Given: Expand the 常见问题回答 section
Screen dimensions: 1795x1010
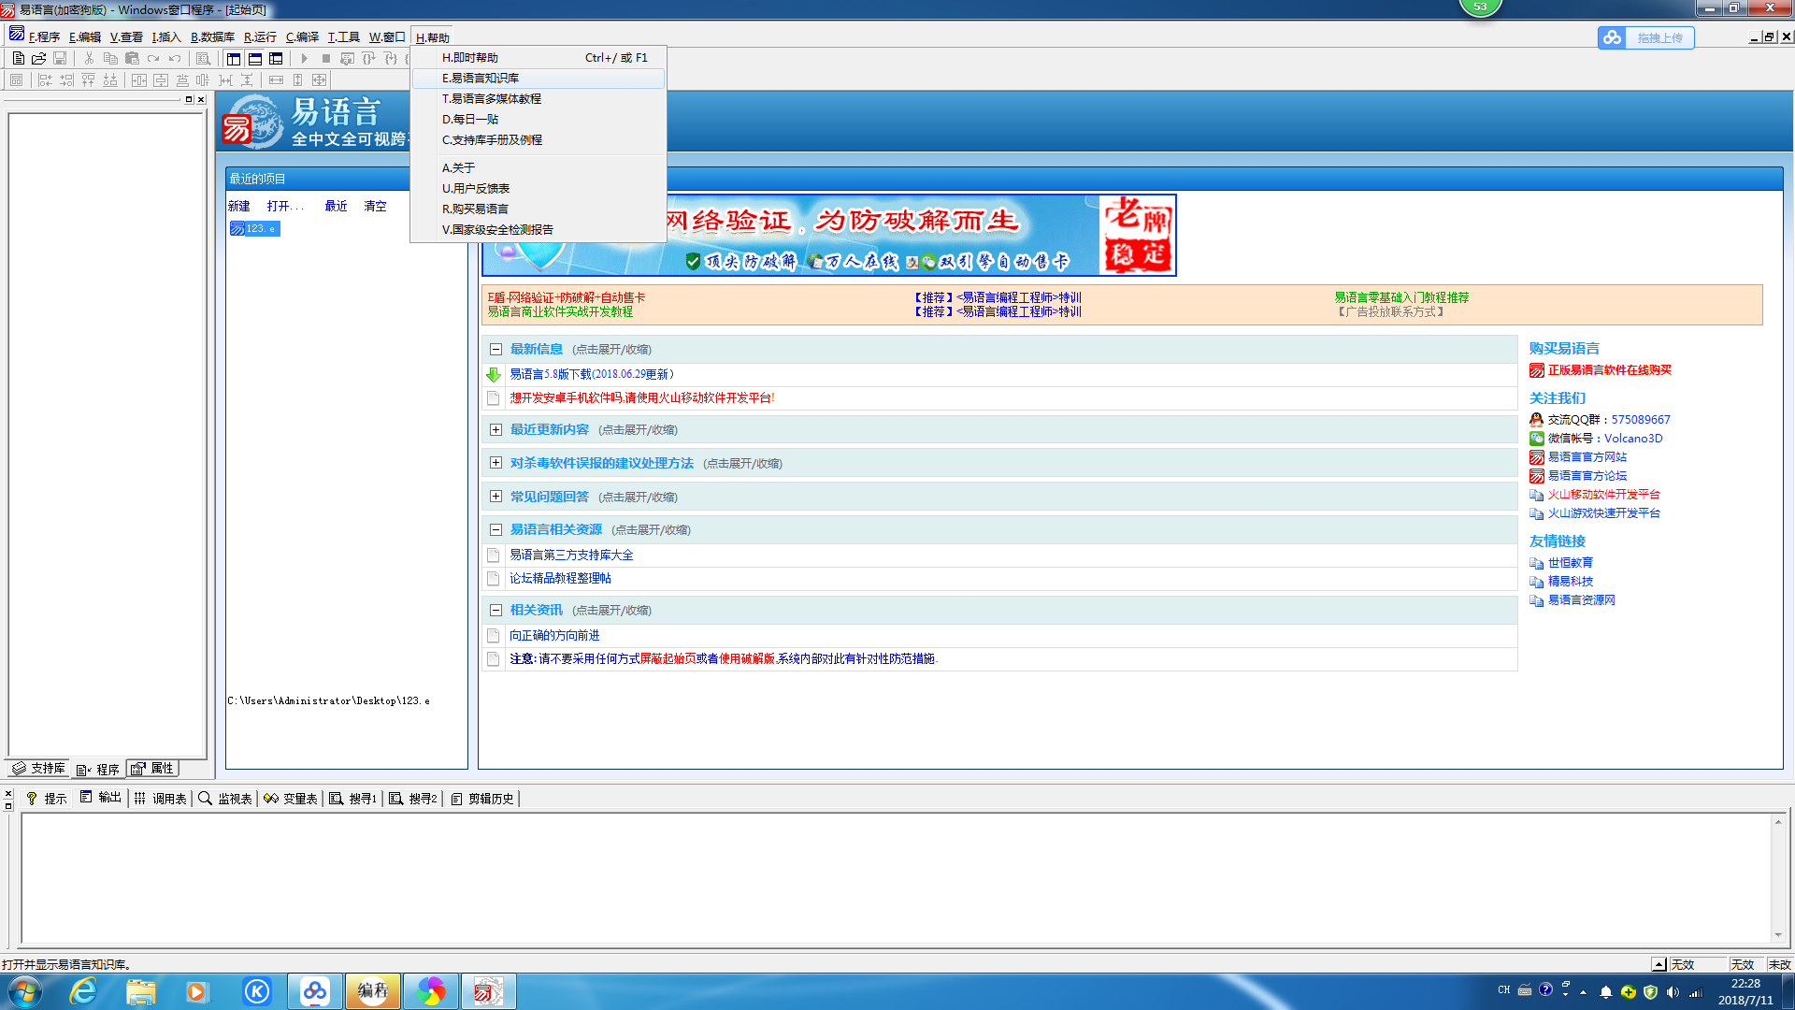Looking at the screenshot, I should coord(495,498).
